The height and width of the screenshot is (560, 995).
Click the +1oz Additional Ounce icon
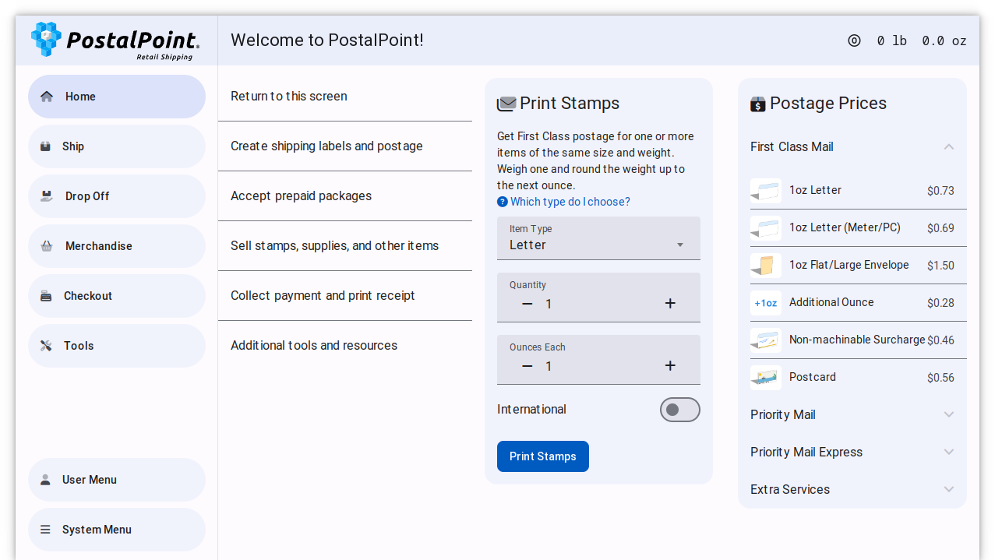point(765,303)
